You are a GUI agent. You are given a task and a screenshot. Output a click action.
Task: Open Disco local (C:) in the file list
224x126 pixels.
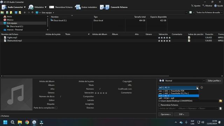60,20
